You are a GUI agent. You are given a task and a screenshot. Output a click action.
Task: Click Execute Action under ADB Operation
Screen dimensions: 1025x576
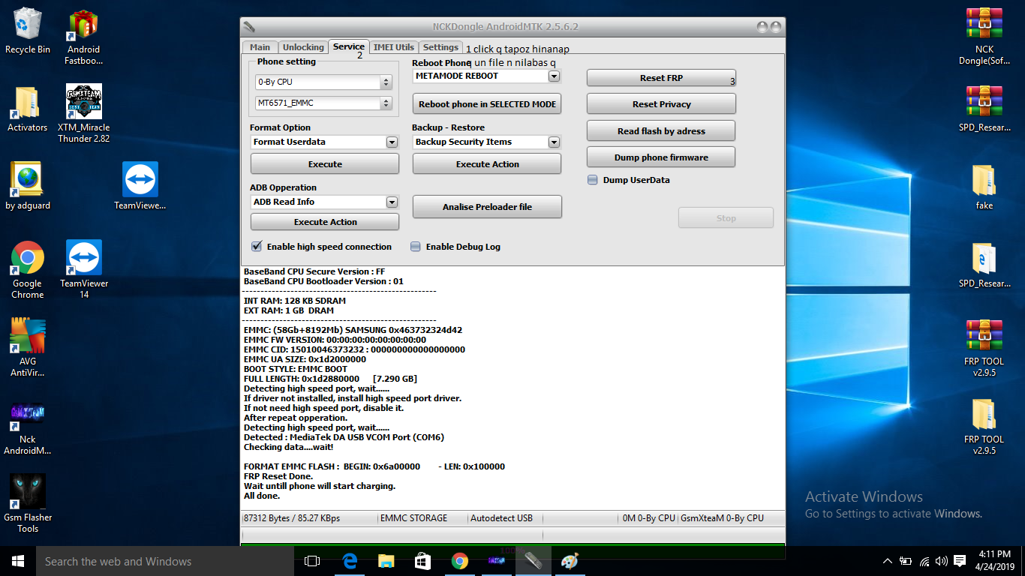tap(325, 222)
